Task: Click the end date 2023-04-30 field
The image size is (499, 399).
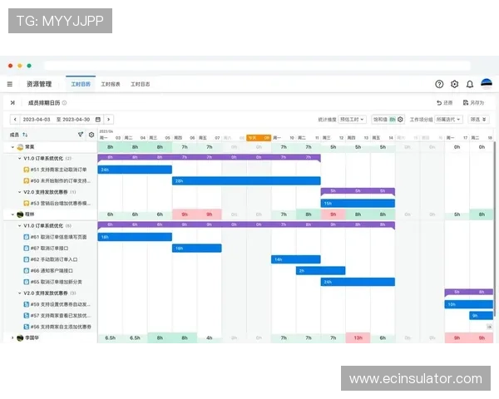Action: (76, 120)
